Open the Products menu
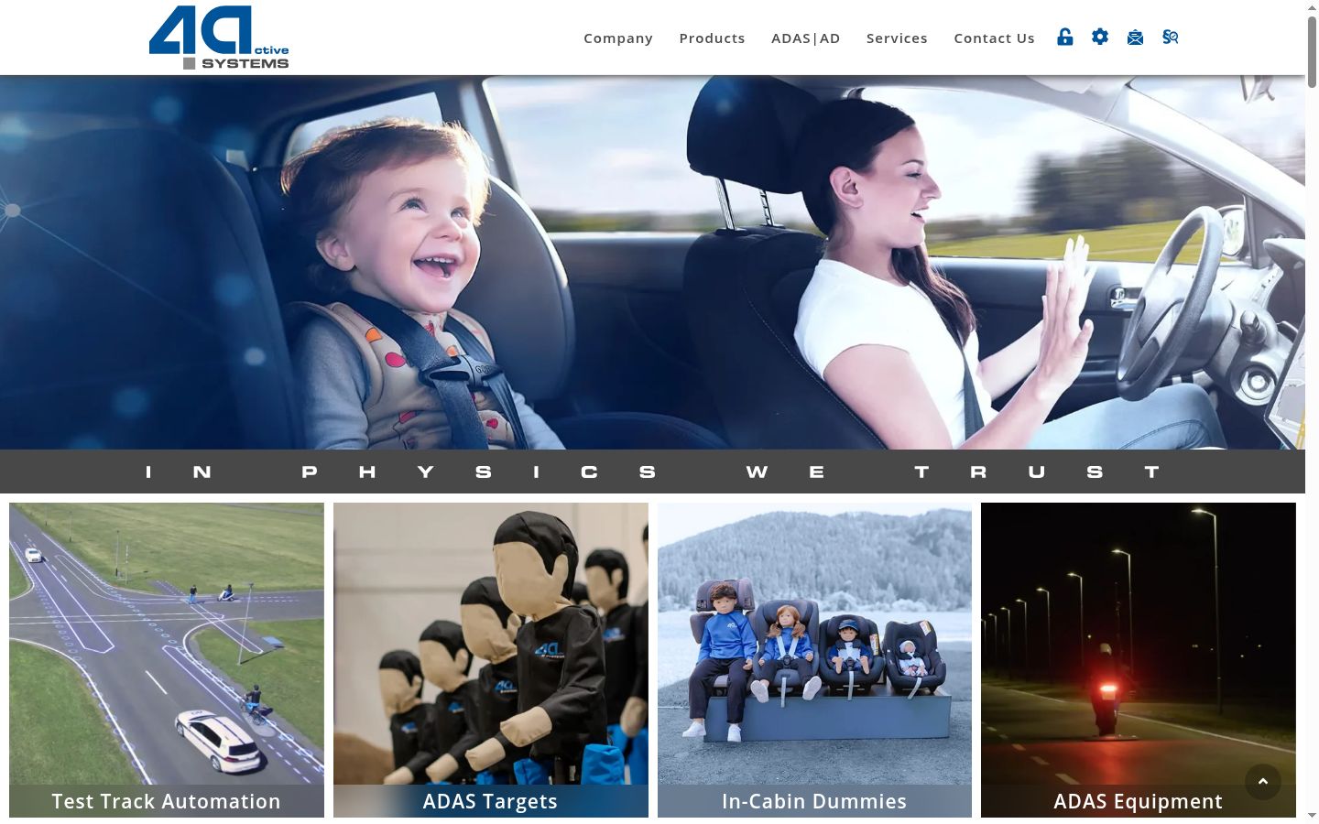1319x824 pixels. 712,38
